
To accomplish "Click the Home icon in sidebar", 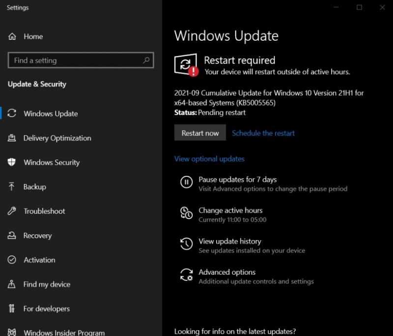I will click(13, 36).
